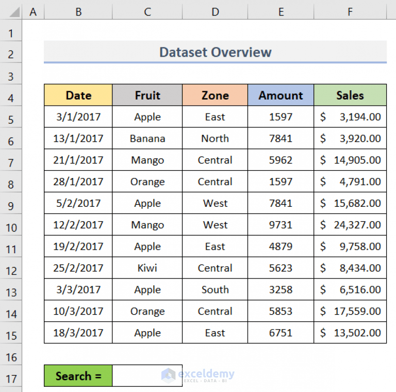Select date cell 3/1/2017
Viewport: 396px width, 392px height.
(78, 117)
